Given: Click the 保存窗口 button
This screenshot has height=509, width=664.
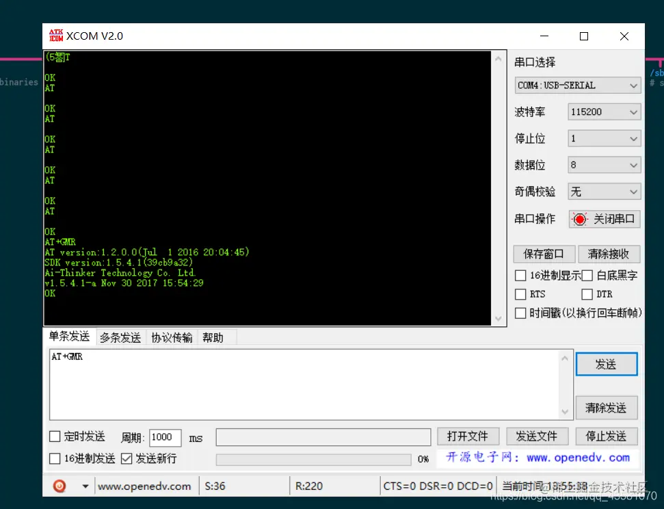Looking at the screenshot, I should [x=544, y=254].
